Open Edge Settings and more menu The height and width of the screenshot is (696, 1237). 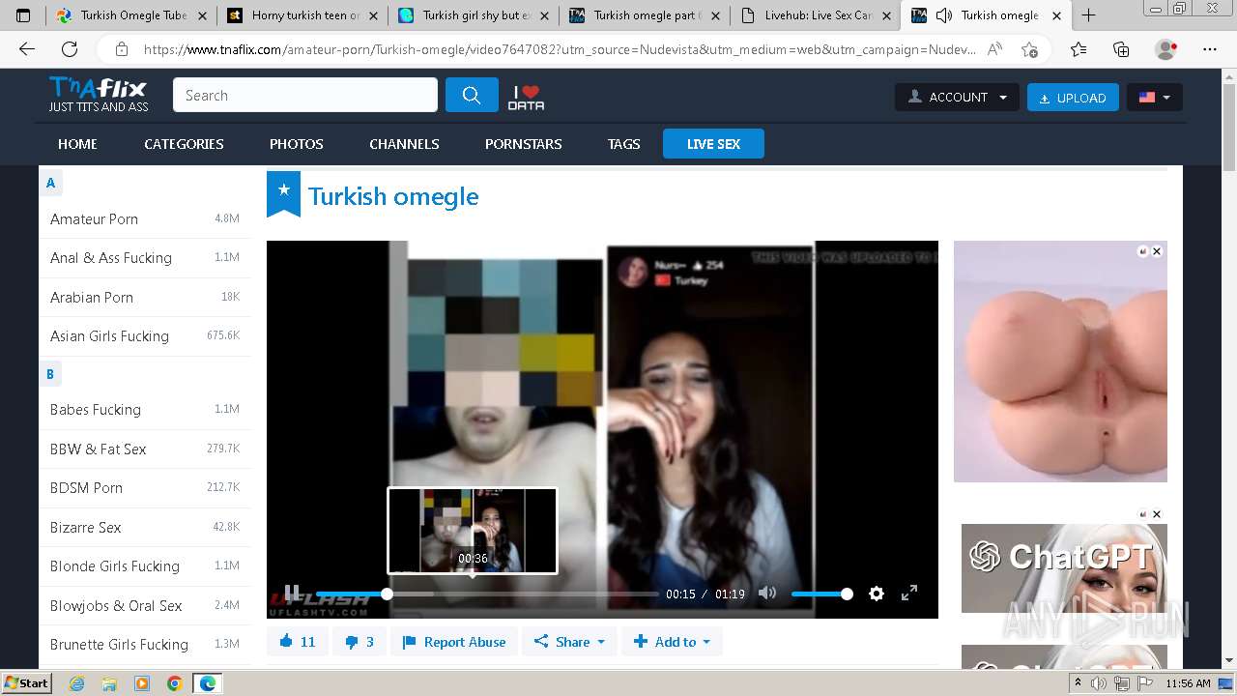point(1210,49)
